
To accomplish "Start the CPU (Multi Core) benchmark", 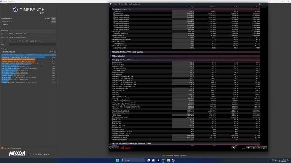I will pyautogui.click(x=53, y=18).
